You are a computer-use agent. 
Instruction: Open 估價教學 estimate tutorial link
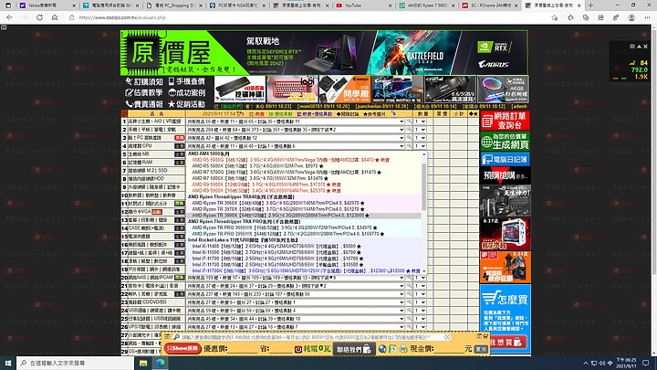[x=145, y=92]
